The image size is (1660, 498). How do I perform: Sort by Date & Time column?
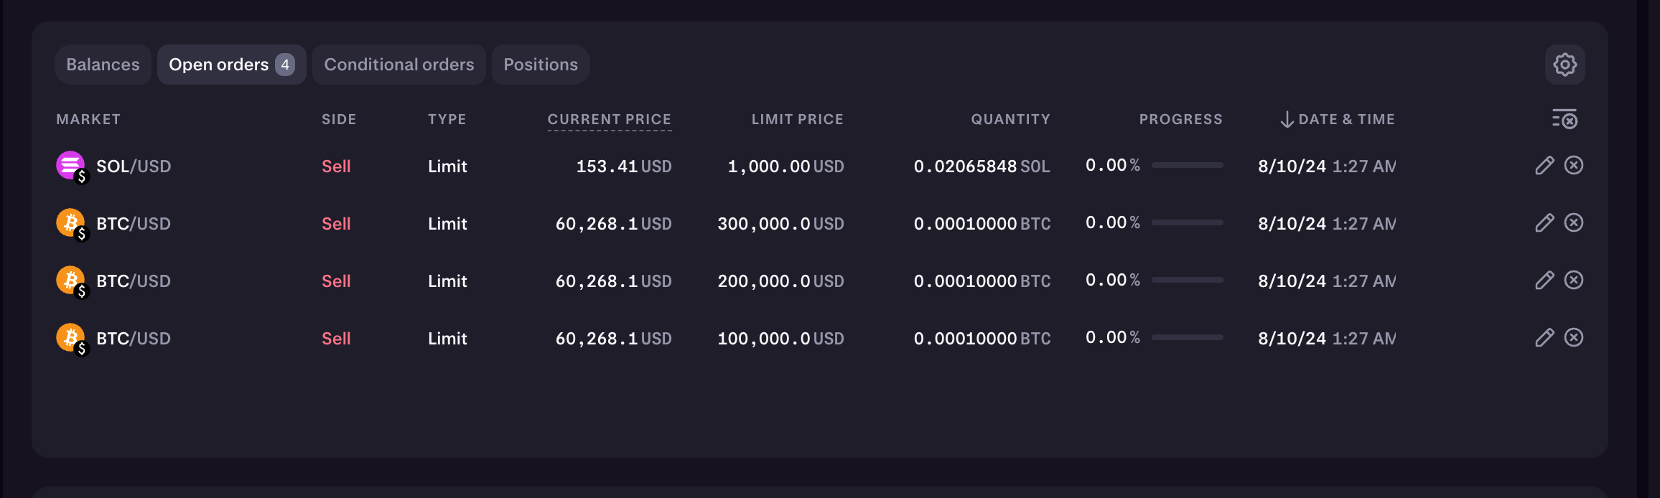1338,119
